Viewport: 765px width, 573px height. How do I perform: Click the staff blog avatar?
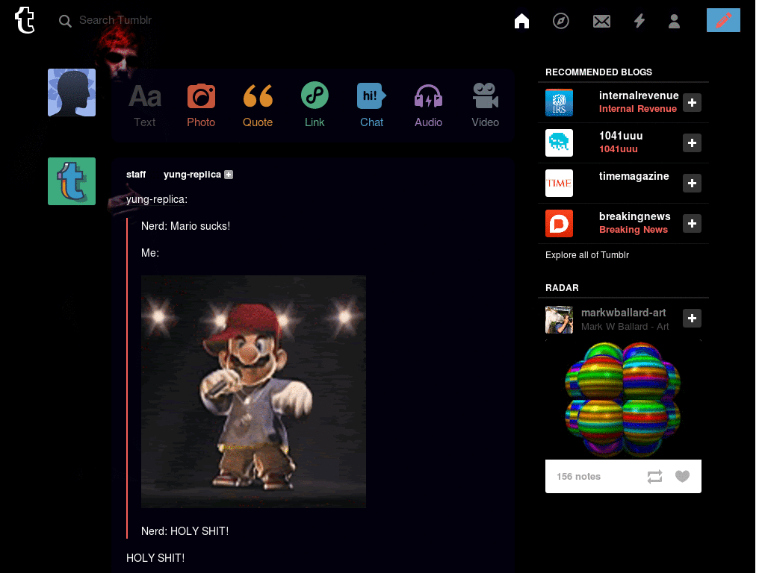pyautogui.click(x=72, y=181)
